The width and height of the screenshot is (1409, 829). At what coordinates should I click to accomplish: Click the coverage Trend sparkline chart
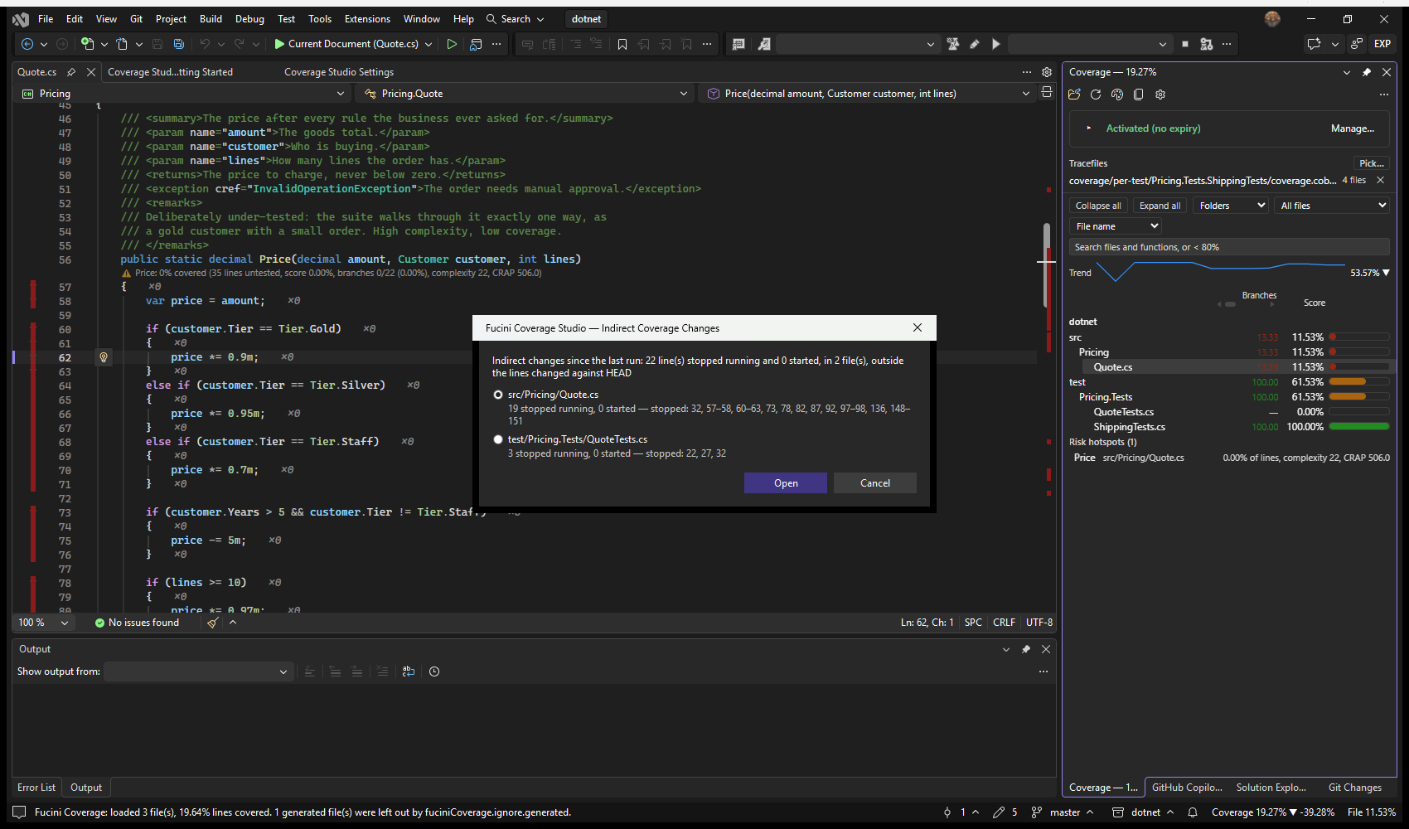[1220, 271]
